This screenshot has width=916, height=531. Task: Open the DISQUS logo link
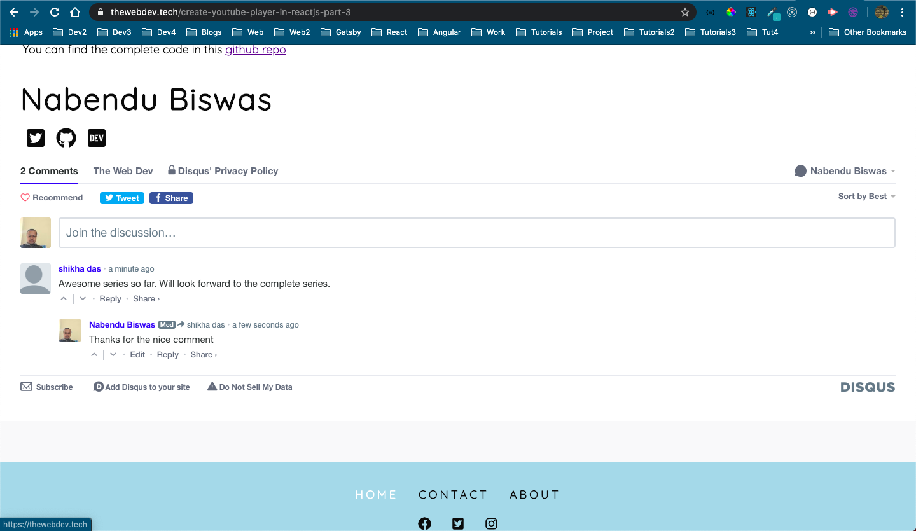coord(868,387)
